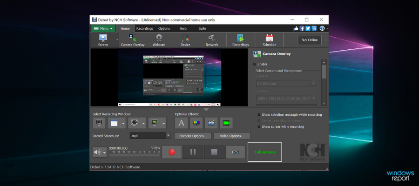
Task: Take a snapshot with camera icon
Action: pyautogui.click(x=235, y=152)
